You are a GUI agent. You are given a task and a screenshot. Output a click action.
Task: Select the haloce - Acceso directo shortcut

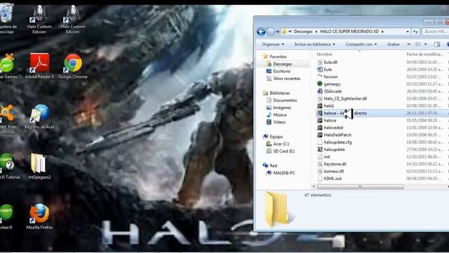click(345, 113)
